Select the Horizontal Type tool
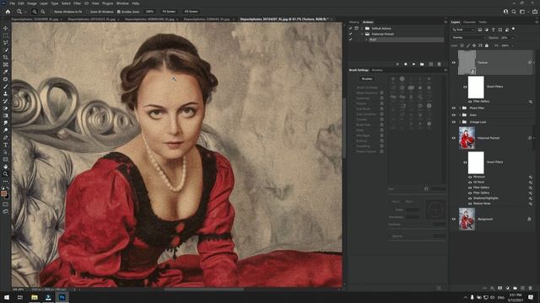The width and height of the screenshot is (540, 303). tap(6, 145)
